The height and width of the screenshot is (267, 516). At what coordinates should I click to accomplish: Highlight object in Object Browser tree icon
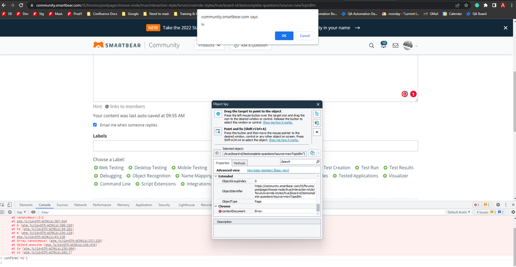[x=317, y=114]
